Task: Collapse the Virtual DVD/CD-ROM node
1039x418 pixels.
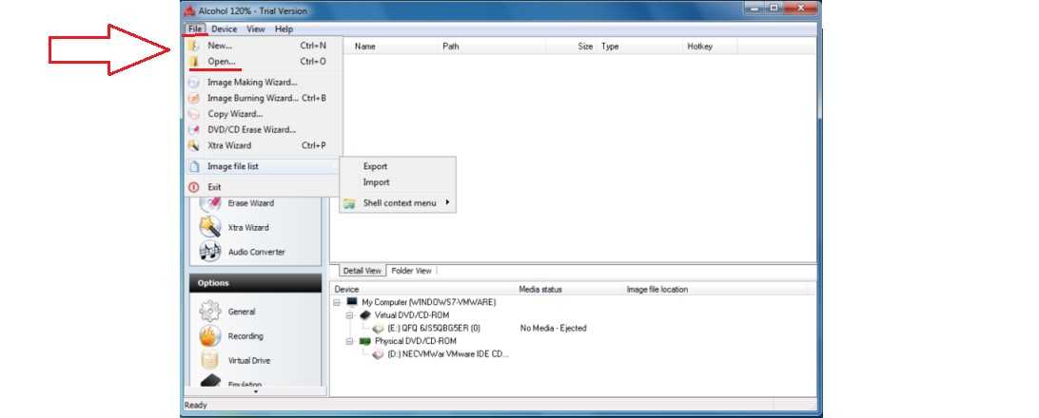Action: [x=350, y=315]
